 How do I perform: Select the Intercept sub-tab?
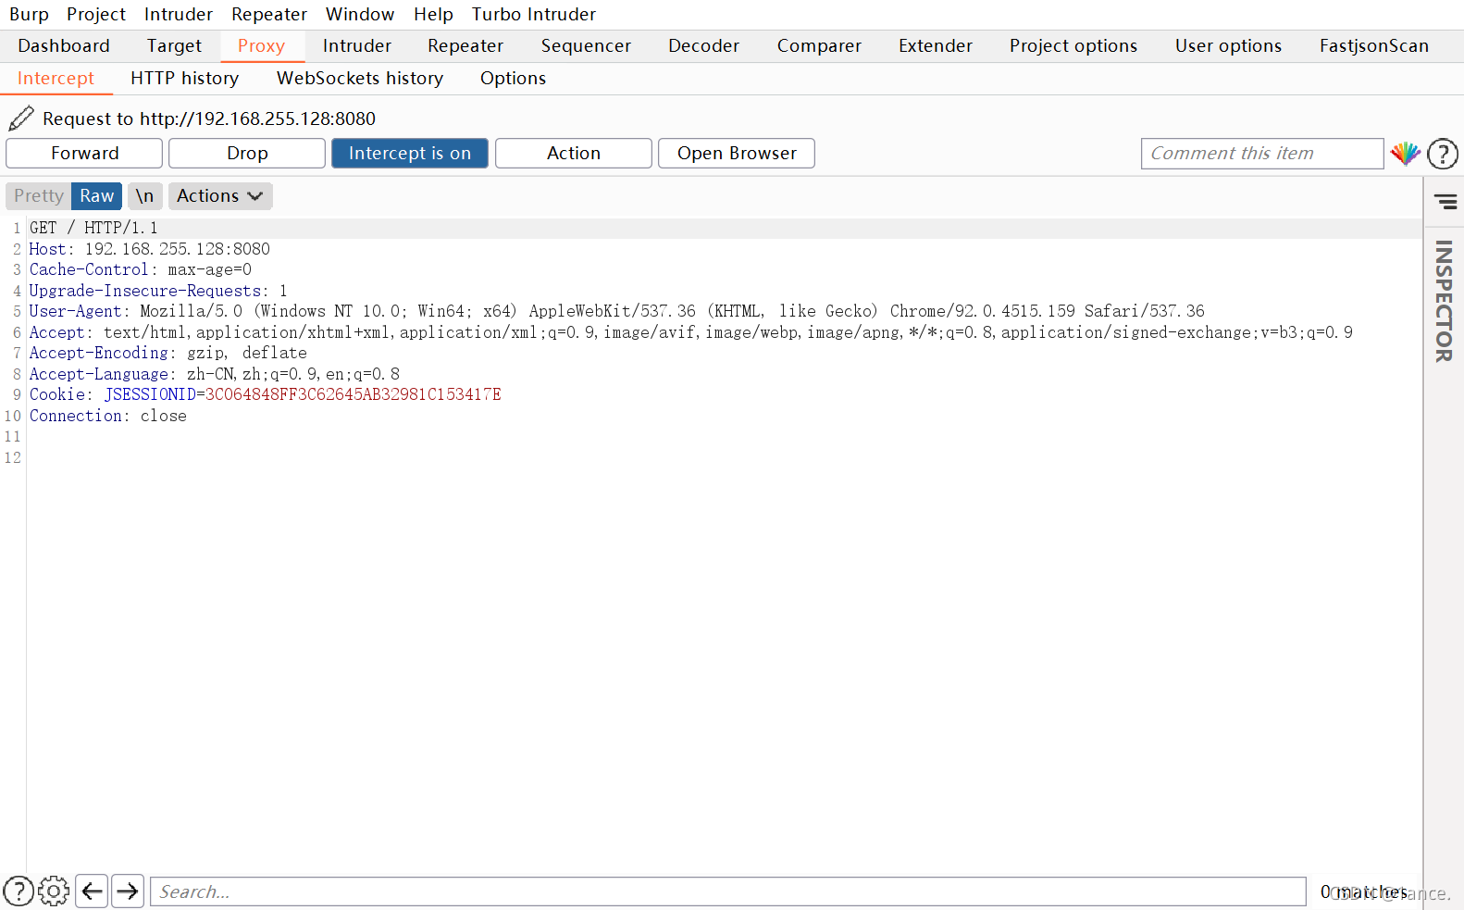[56, 79]
